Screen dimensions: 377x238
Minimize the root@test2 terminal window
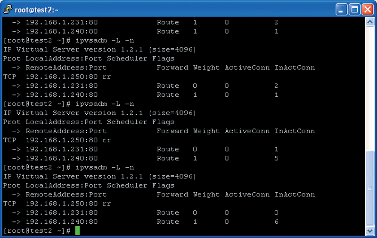341,9
